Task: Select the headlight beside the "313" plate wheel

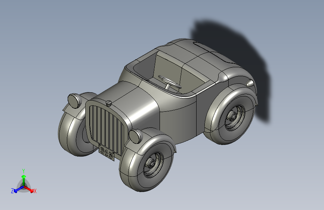Action: 135,136
